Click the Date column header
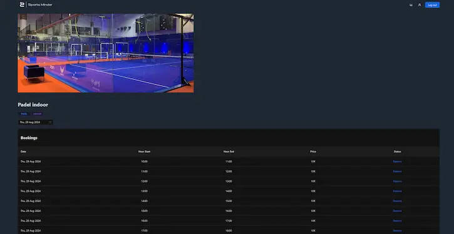Viewport: 454px width, 234px height. (23, 151)
